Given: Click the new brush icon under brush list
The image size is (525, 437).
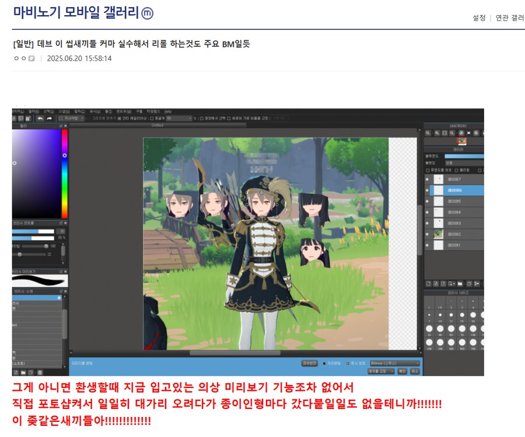Looking at the screenshot, I should (x=16, y=372).
